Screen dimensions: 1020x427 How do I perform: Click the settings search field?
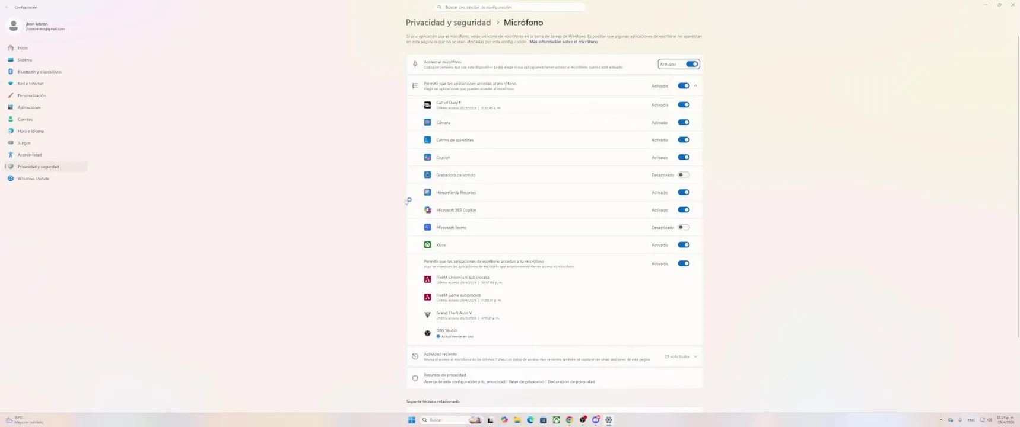pyautogui.click(x=510, y=7)
